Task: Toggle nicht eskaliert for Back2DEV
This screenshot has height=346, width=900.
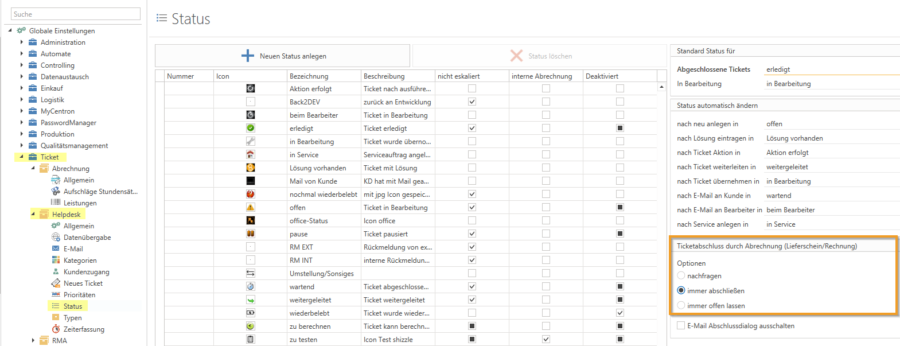Action: (x=472, y=102)
